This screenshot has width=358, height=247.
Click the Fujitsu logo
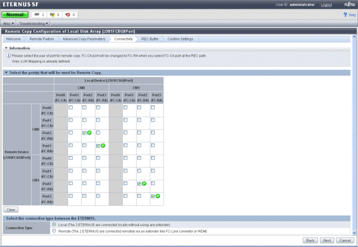click(350, 5)
